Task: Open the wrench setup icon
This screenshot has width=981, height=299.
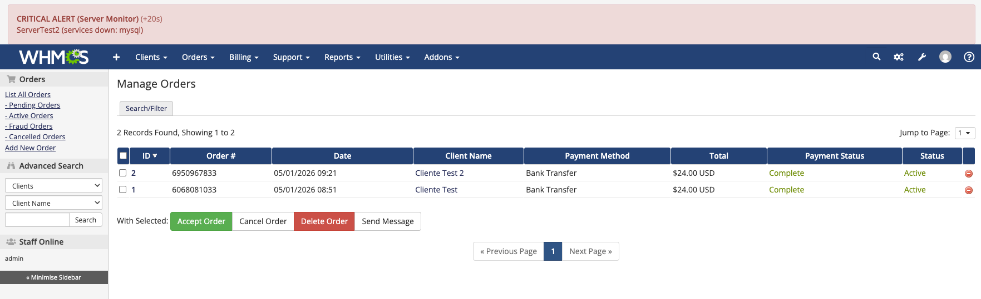Action: point(922,57)
